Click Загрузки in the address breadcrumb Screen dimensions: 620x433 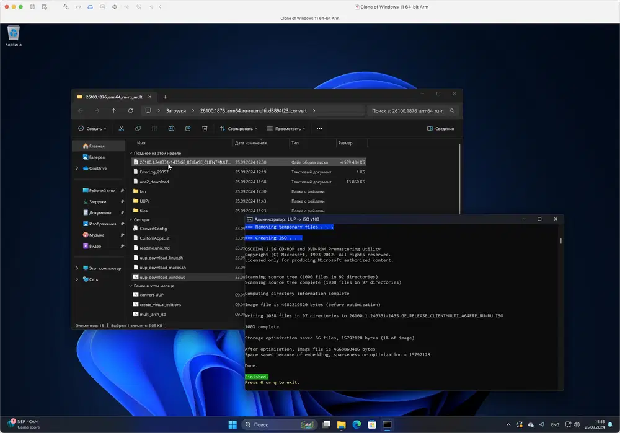pos(175,111)
